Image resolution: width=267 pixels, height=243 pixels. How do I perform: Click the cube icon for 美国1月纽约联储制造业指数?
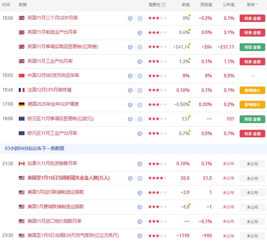140,193
